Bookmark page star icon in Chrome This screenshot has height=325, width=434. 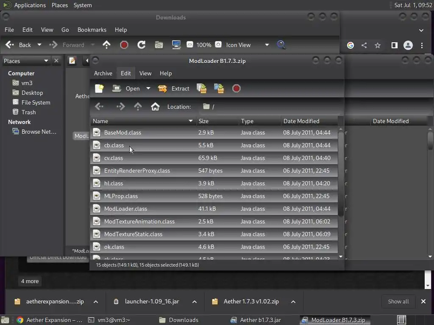click(x=378, y=45)
